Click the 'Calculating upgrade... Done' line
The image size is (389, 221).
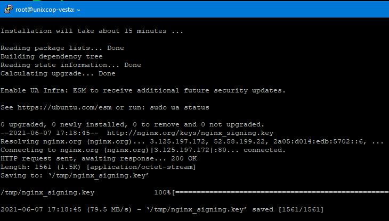pos(58,74)
